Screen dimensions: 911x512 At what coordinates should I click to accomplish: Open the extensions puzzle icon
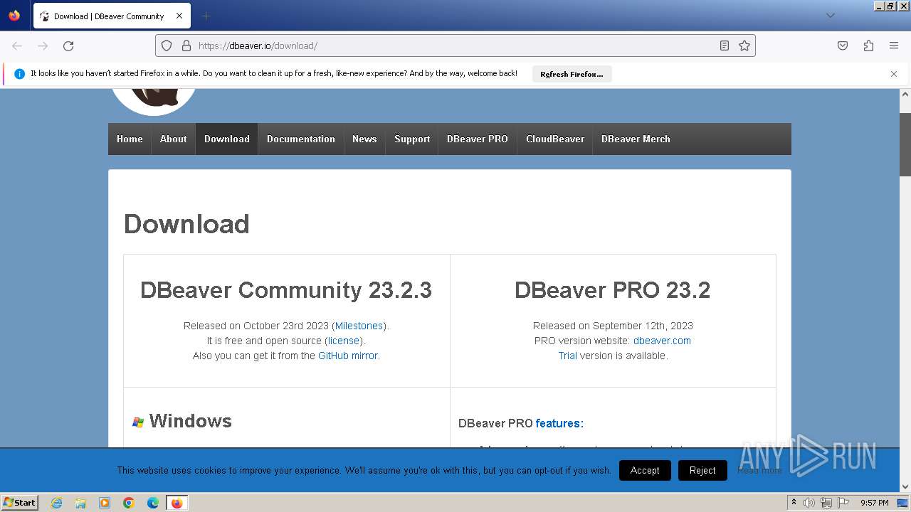(x=868, y=46)
